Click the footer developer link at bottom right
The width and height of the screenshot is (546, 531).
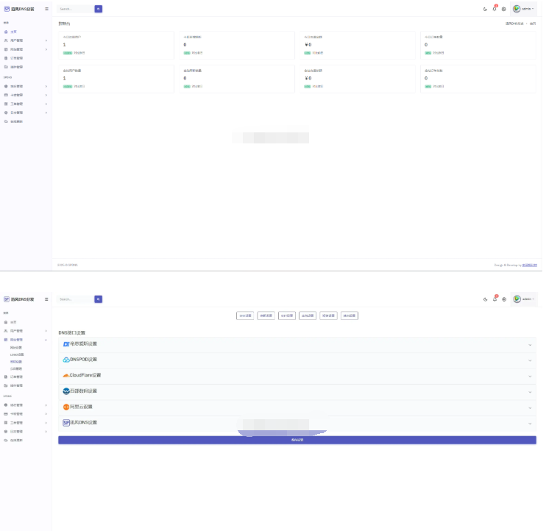coord(529,265)
